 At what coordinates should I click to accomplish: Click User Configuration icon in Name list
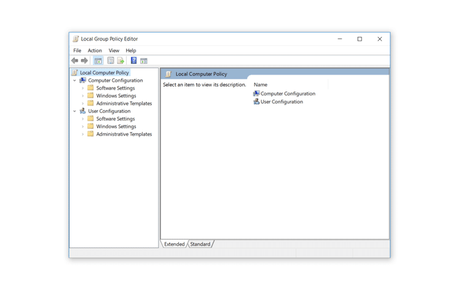click(256, 101)
